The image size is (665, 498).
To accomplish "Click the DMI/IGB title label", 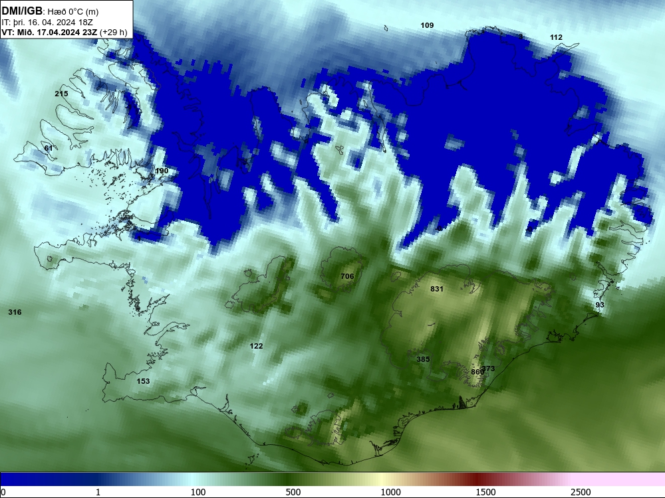I will click(22, 11).
